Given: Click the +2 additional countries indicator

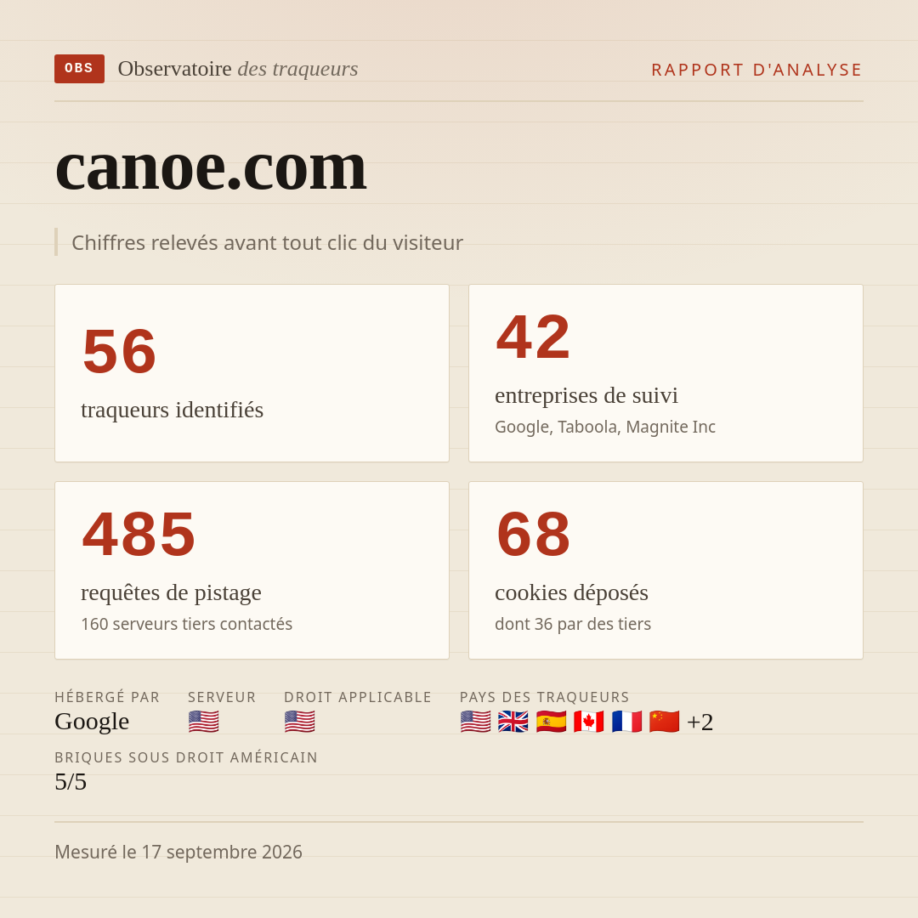Looking at the screenshot, I should click(700, 722).
